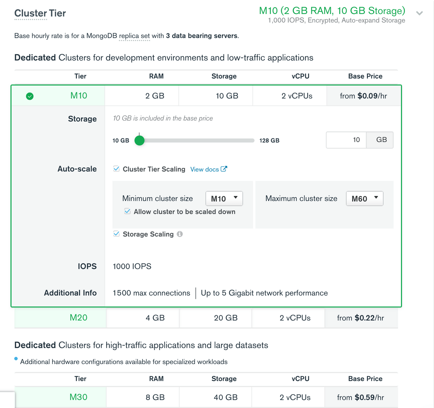Collapse the Cluster Tier section with the top-right chevron
Image resolution: width=434 pixels, height=408 pixels.
(x=419, y=13)
